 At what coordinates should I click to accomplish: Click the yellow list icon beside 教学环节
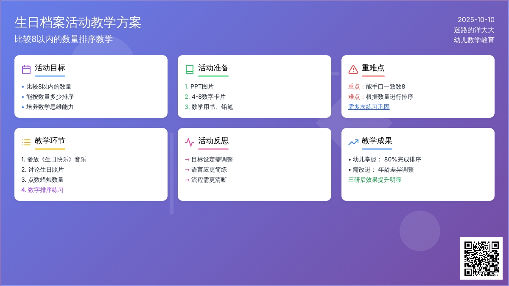point(26,142)
